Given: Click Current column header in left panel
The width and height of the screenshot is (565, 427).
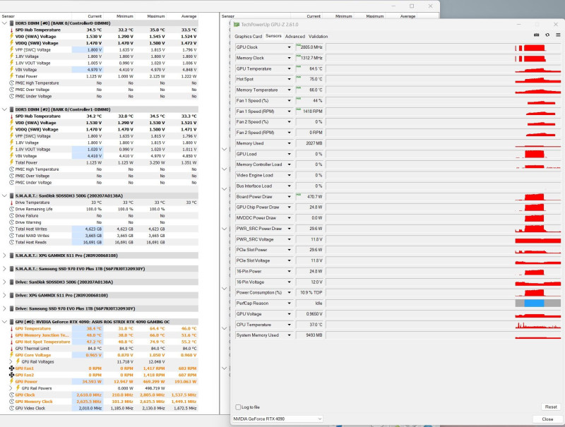Looking at the screenshot, I should pyautogui.click(x=95, y=16).
